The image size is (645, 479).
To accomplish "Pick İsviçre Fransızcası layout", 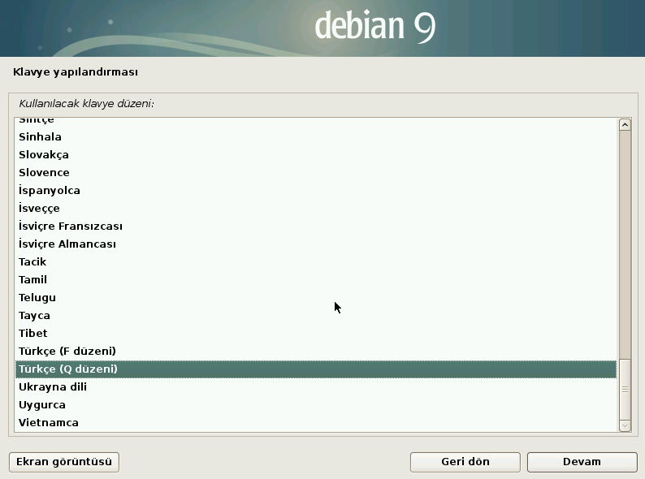I will (x=316, y=227).
